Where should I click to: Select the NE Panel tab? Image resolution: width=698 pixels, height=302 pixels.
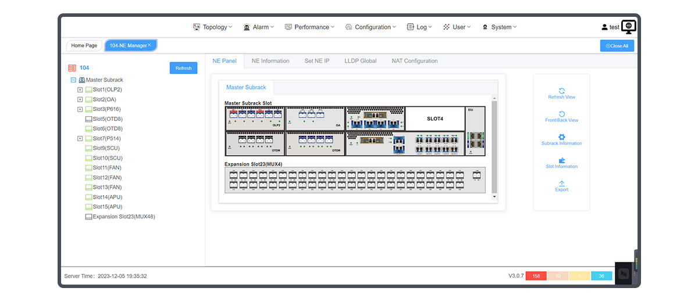coord(225,61)
